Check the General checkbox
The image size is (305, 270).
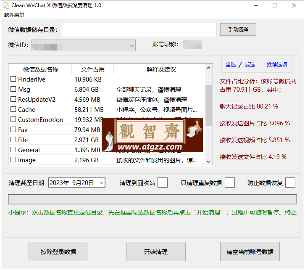click(x=13, y=150)
